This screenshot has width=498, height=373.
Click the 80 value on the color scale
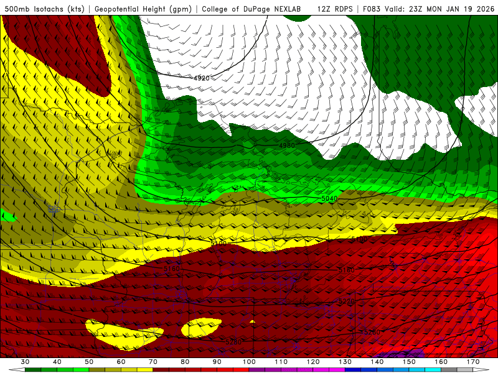(185, 362)
